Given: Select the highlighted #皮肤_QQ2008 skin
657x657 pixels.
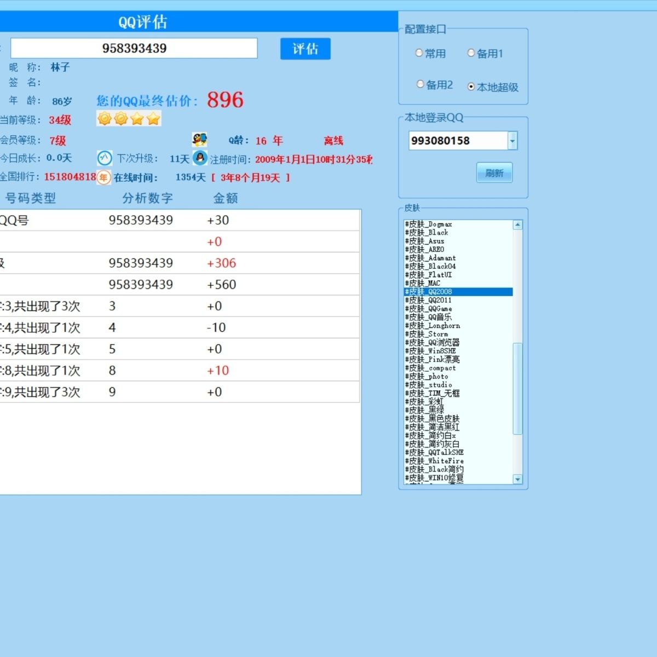Looking at the screenshot, I should coord(458,292).
